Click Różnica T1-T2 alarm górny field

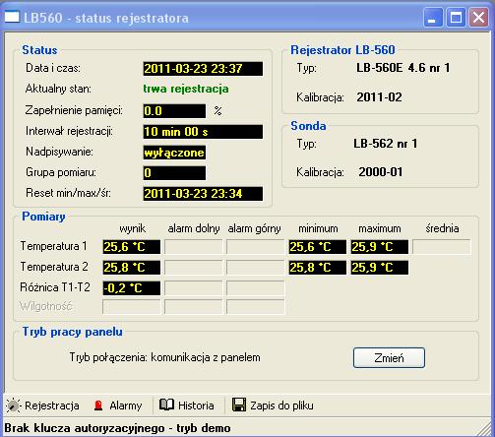pos(256,288)
